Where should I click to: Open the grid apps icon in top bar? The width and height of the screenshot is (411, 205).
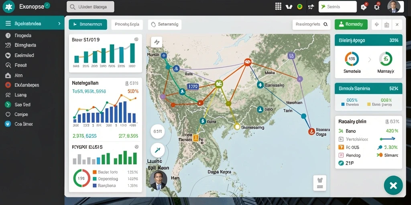[278, 6]
